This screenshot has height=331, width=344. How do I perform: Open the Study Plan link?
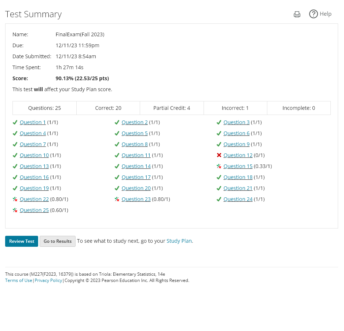click(x=179, y=241)
